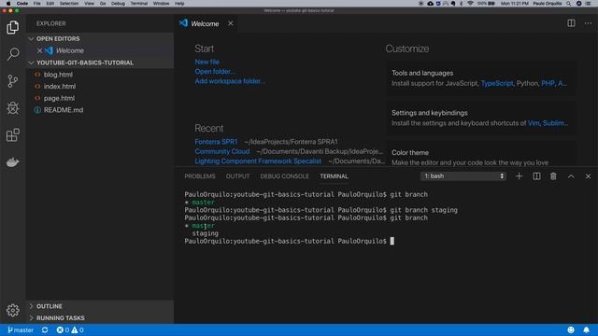Image resolution: width=598 pixels, height=336 pixels.
Task: Open editor More Actions ellipsis
Action: [x=588, y=23]
